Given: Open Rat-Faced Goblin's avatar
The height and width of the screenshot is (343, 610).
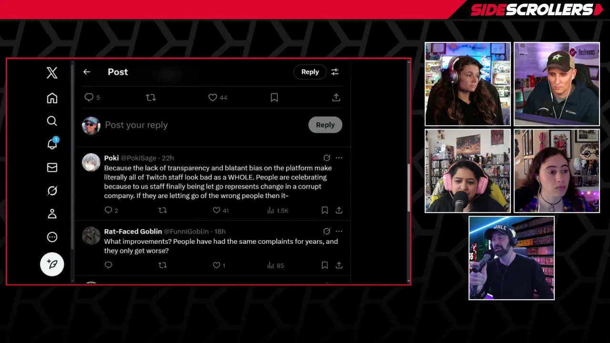Looking at the screenshot, I should click(x=91, y=236).
